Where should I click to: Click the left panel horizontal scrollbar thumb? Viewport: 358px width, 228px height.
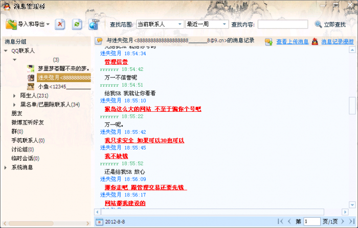coord(31,223)
